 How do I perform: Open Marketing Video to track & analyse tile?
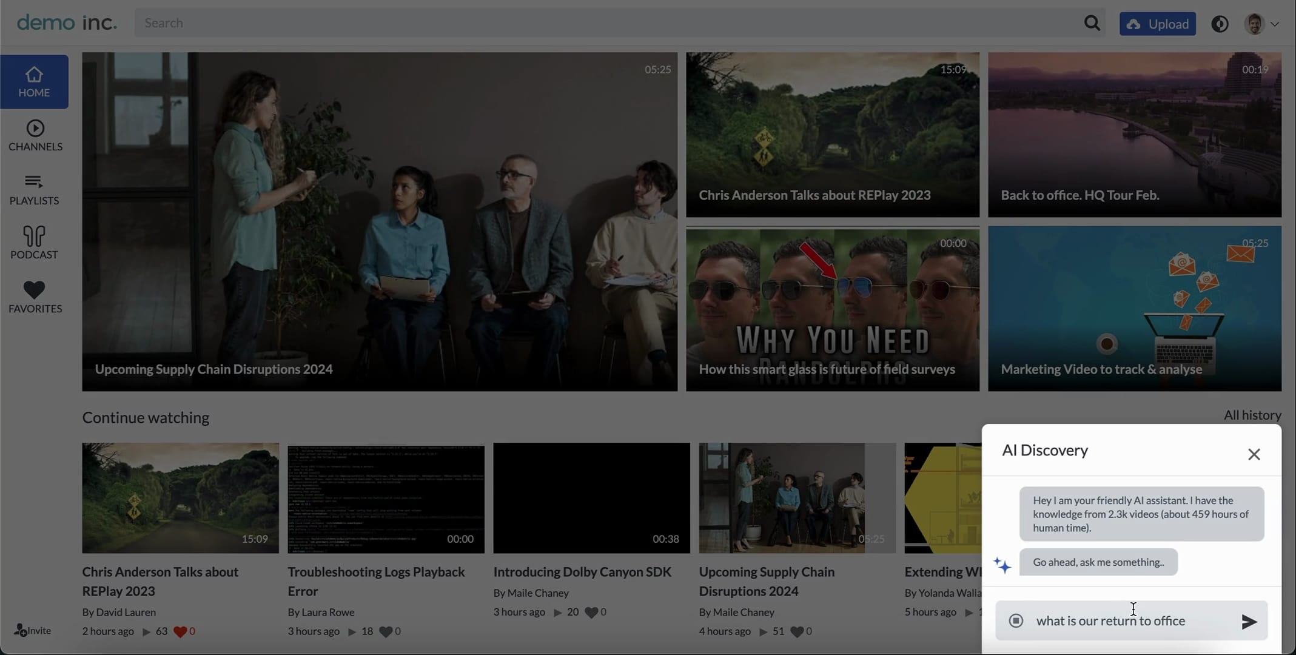click(1135, 309)
